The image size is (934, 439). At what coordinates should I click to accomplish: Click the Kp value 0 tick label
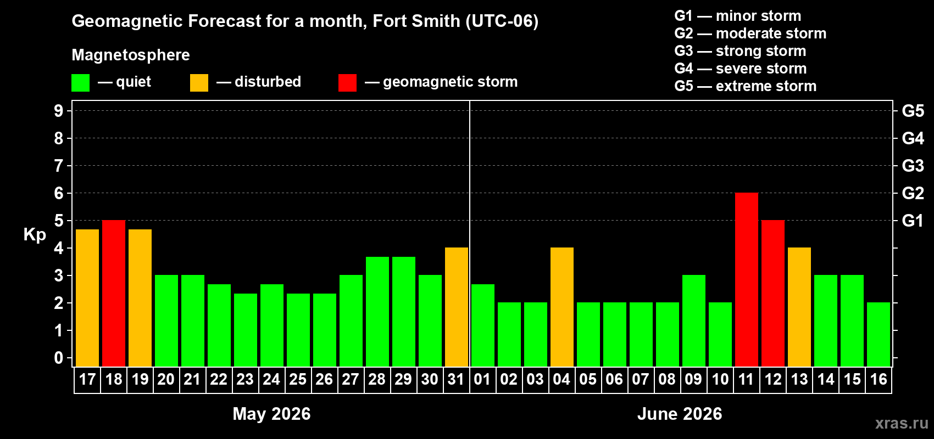[x=59, y=358]
